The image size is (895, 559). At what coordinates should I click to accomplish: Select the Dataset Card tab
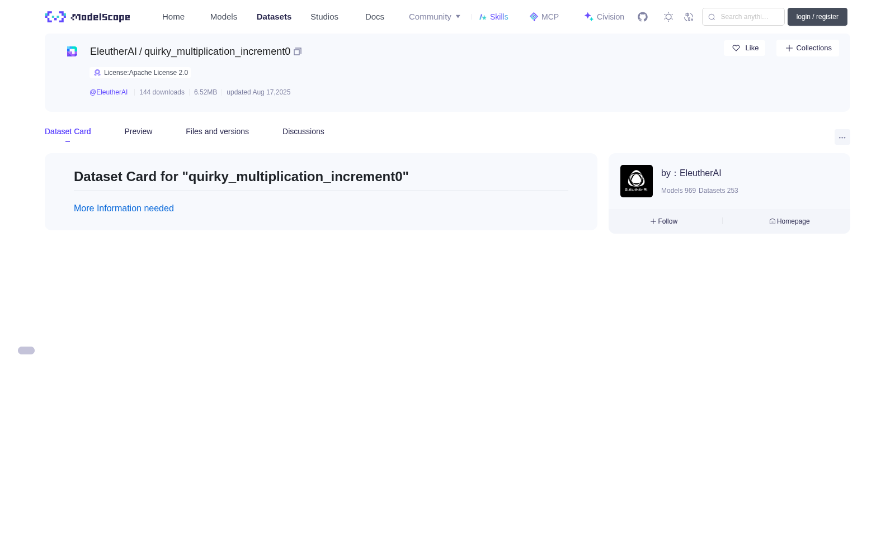(x=68, y=131)
